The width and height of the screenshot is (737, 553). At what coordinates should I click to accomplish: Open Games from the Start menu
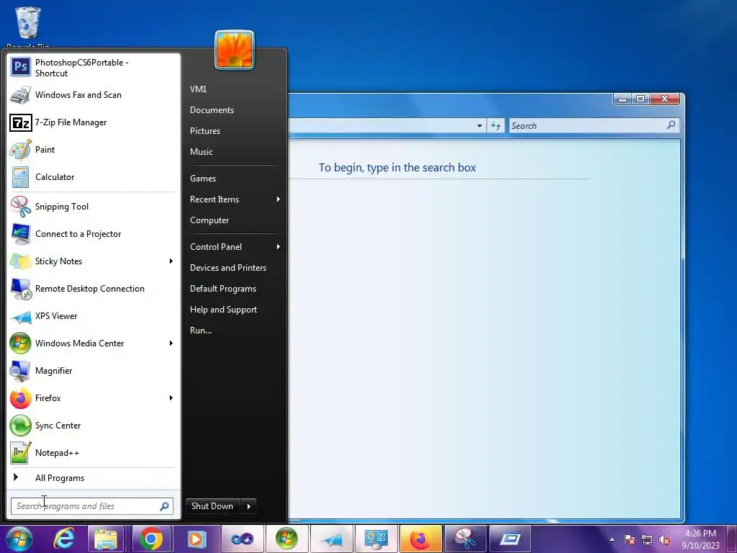coord(203,179)
